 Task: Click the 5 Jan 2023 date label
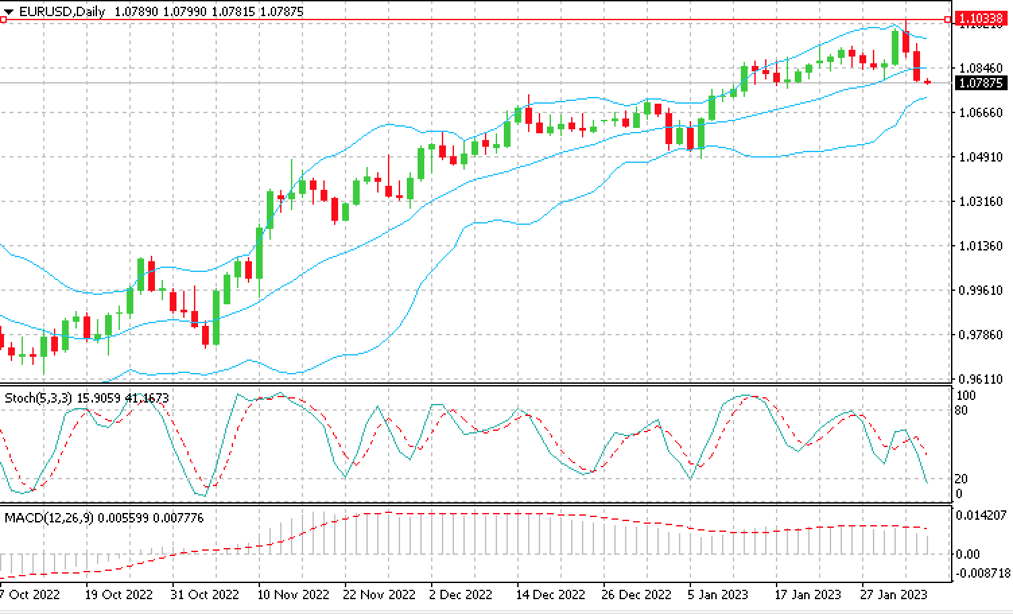pos(719,594)
